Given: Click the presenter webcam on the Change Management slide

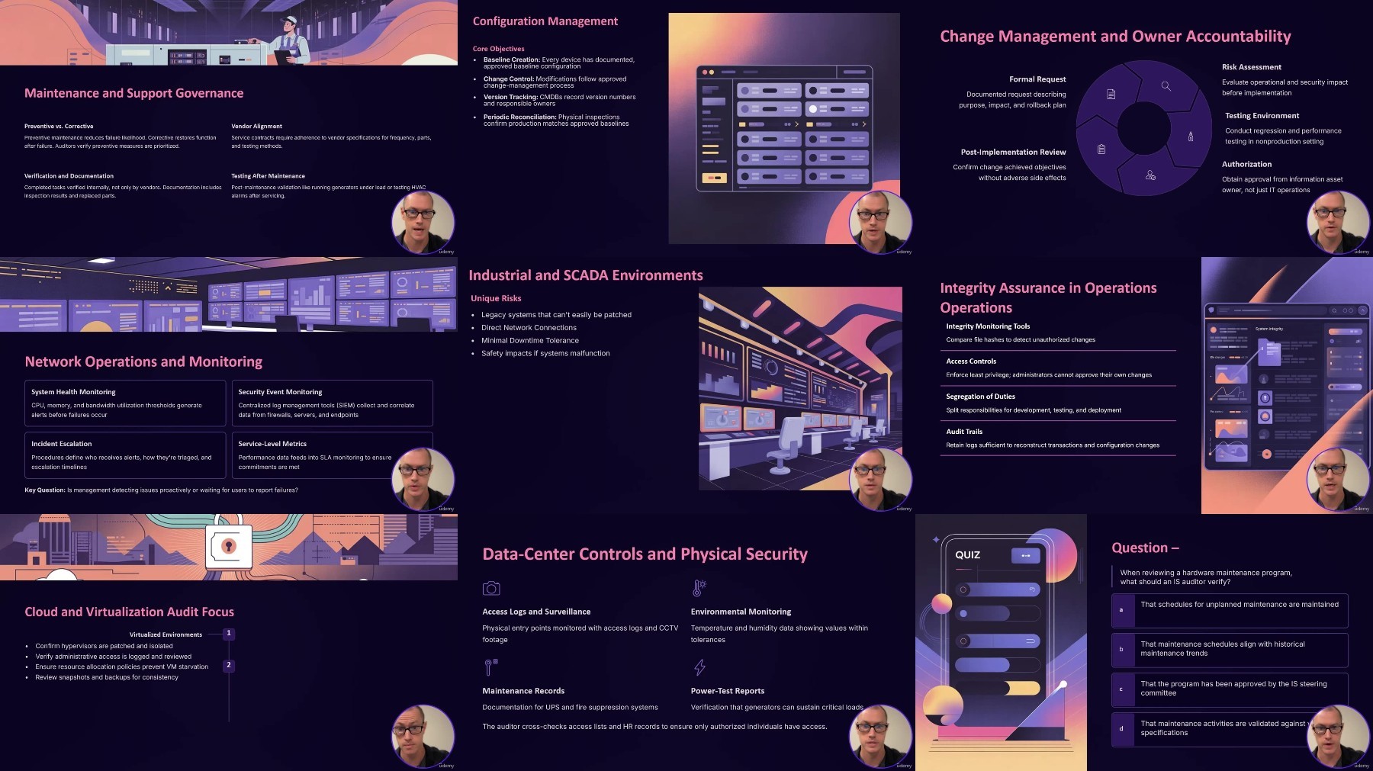Looking at the screenshot, I should tap(1339, 222).
